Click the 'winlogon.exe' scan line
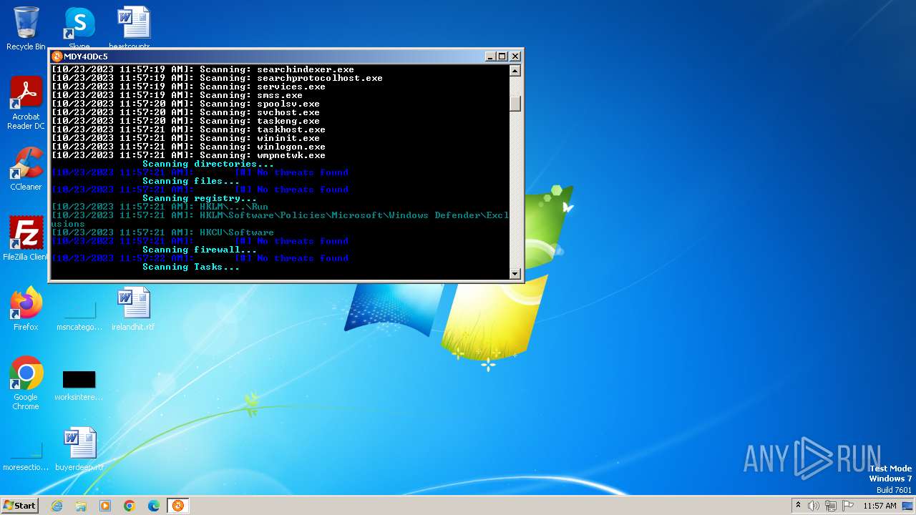Screen dimensions: 916x515 tap(188, 147)
